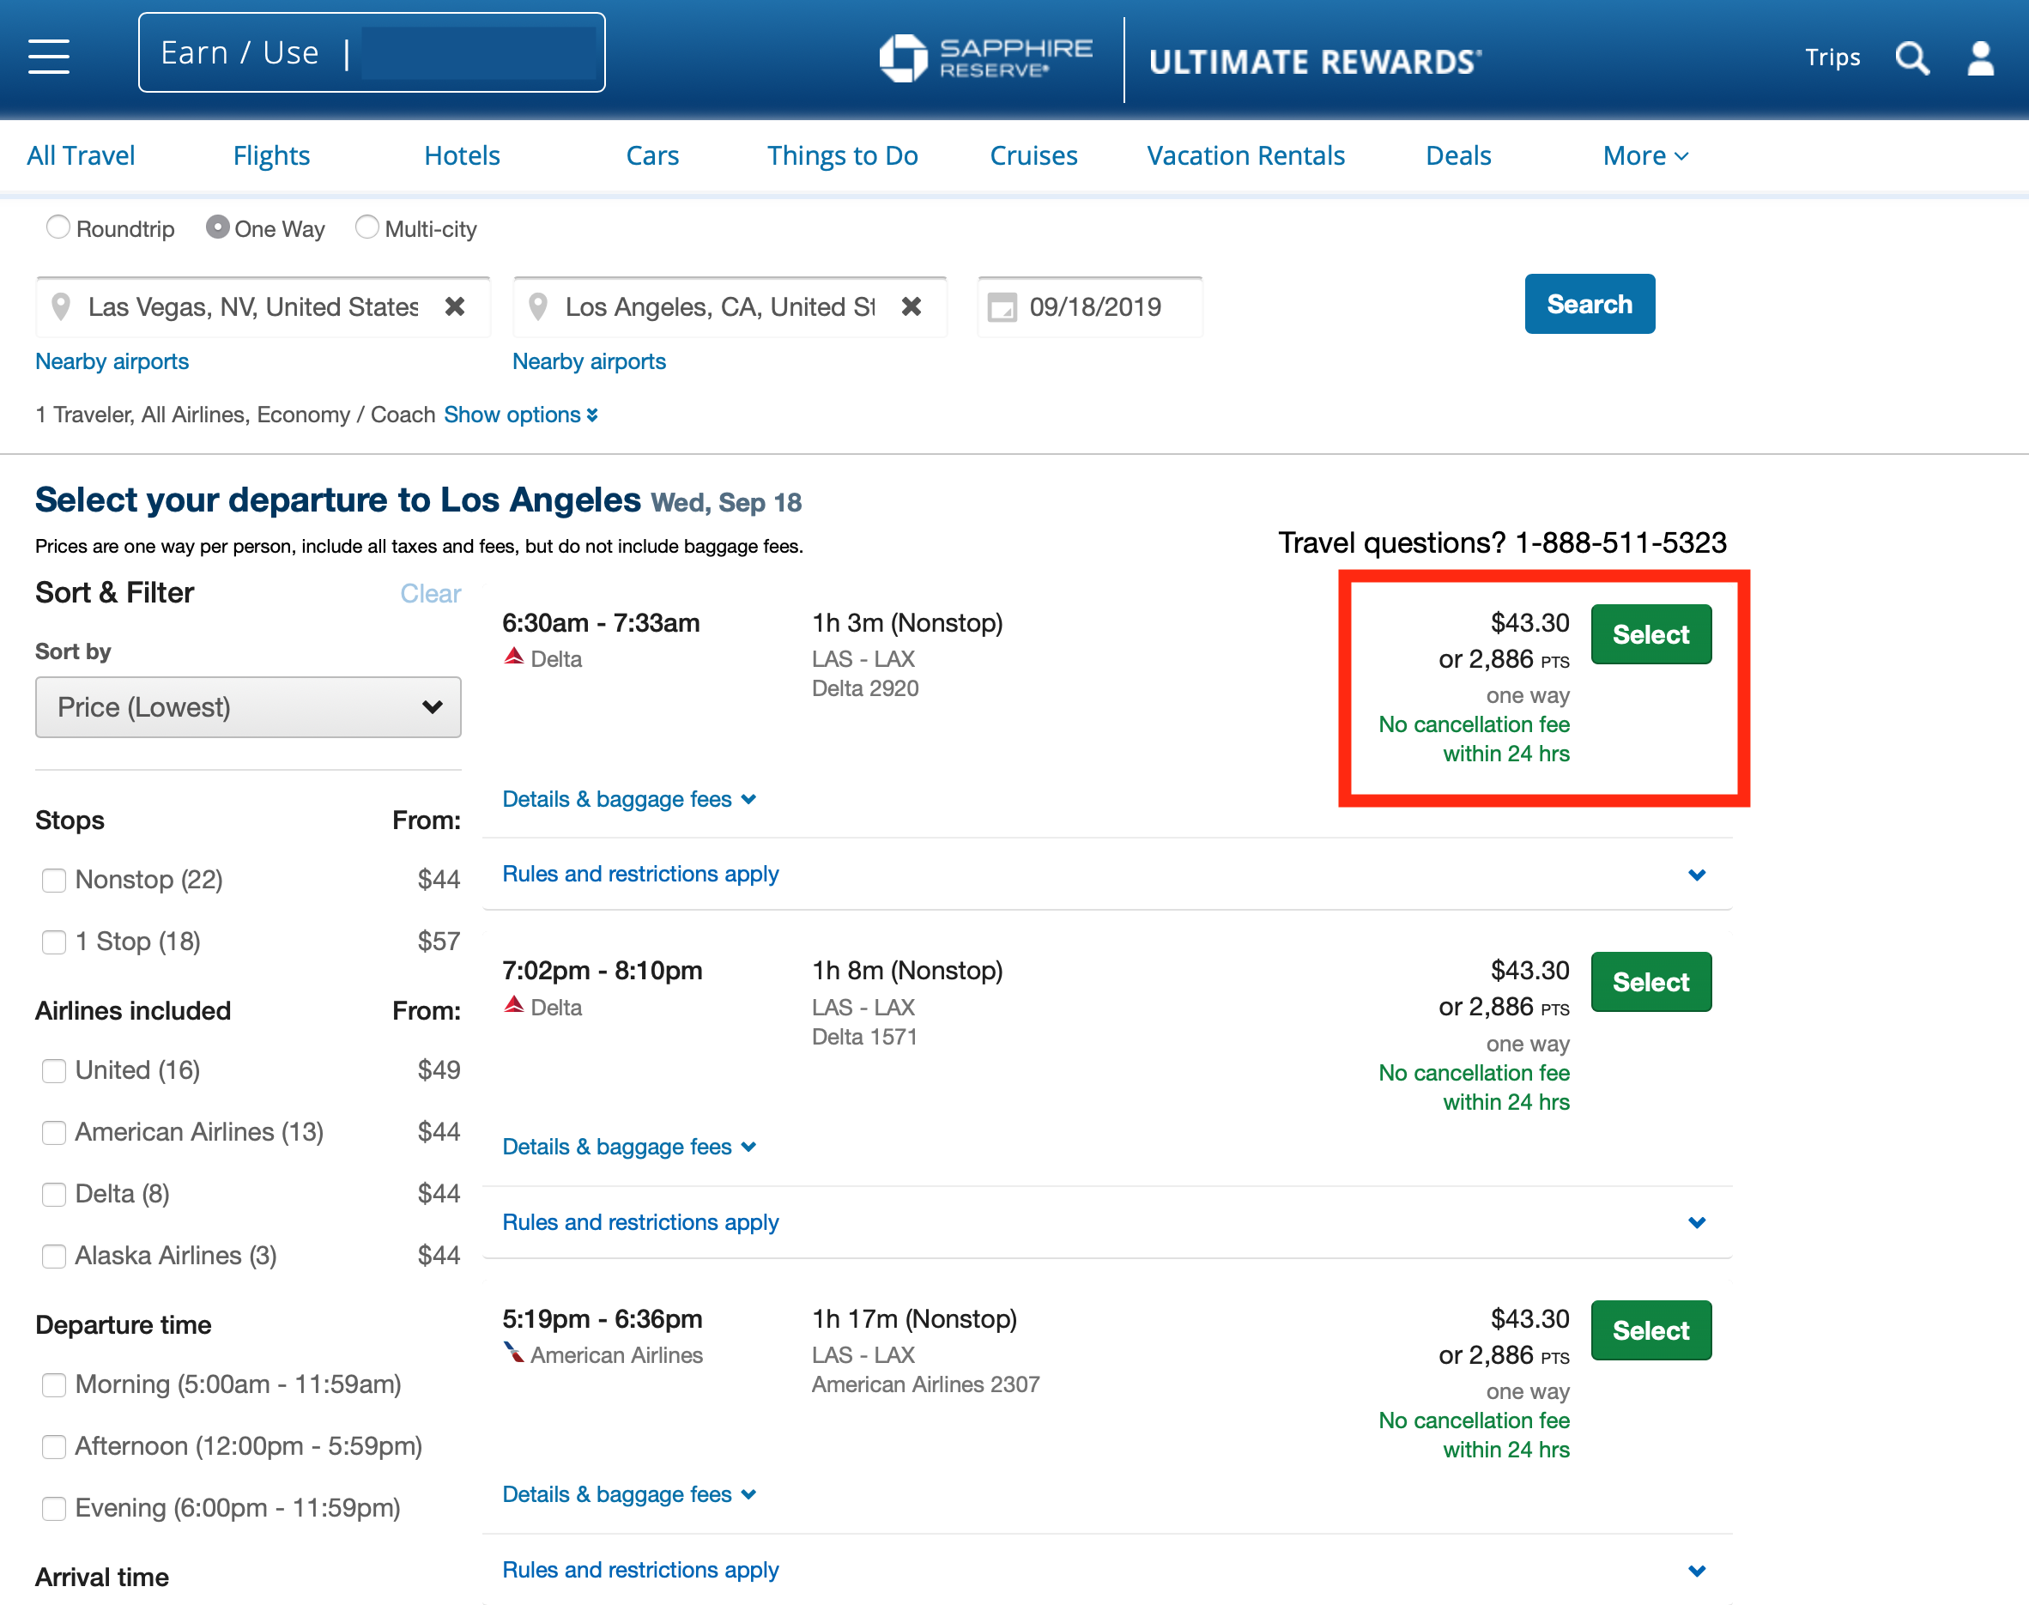Expand Details & baggage fees for American 2307
This screenshot has width=2029, height=1605.
pos(629,1495)
